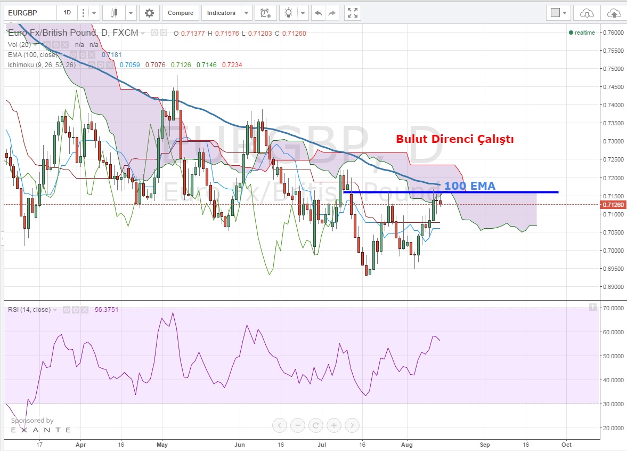Open chart properties gear in toolbar

pos(150,13)
